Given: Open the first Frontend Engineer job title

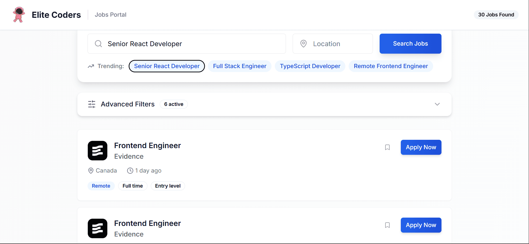Looking at the screenshot, I should point(147,146).
